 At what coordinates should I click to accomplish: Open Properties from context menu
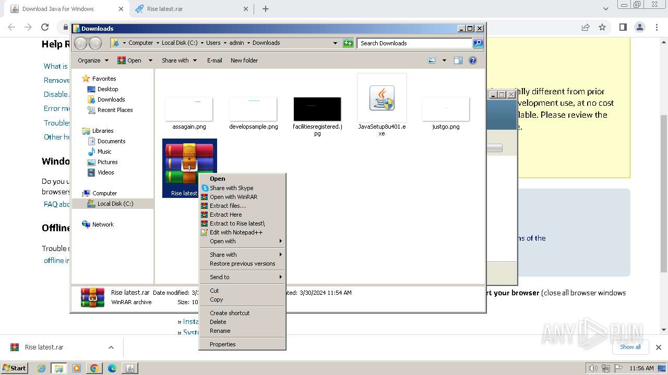coord(243,344)
